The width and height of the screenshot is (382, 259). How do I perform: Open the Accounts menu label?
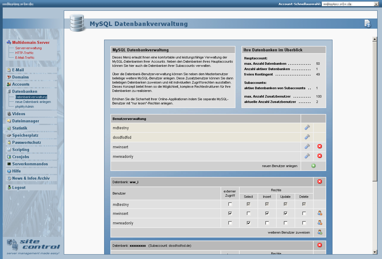coord(21,84)
